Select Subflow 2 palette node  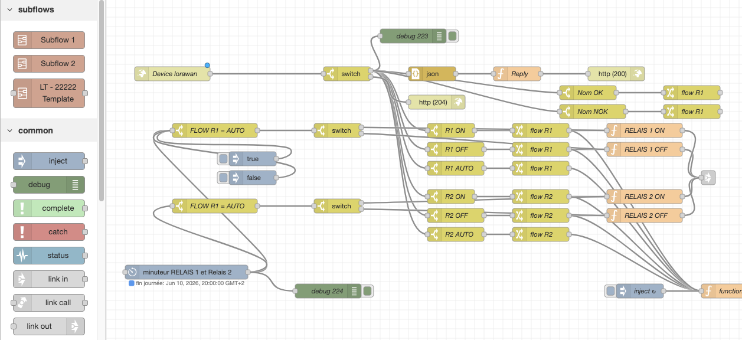[x=49, y=64]
